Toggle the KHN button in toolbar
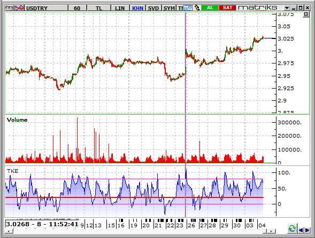Screen dimensions: 315x238 (x=137, y=8)
